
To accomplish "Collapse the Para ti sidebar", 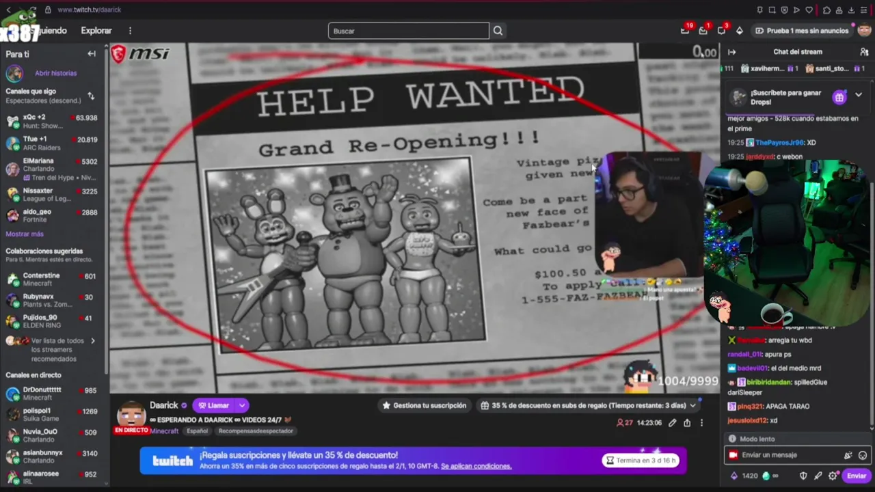I will 92,54.
